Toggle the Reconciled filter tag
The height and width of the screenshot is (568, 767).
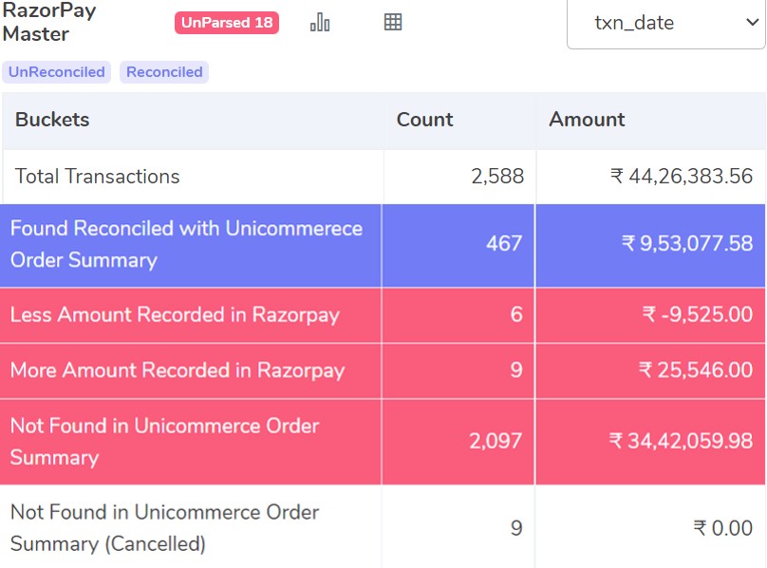coord(164,72)
